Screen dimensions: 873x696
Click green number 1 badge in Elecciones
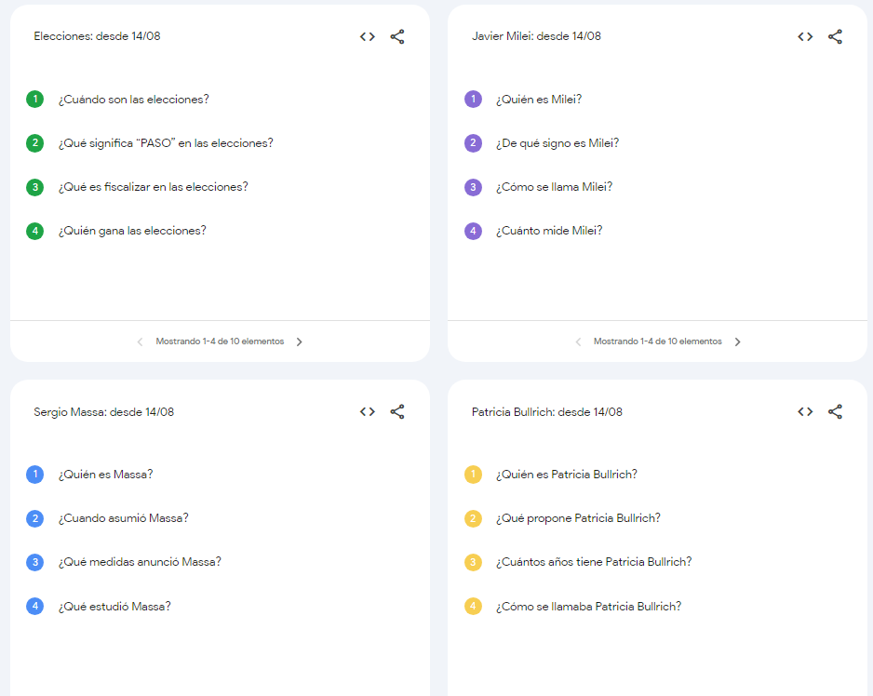tap(35, 99)
